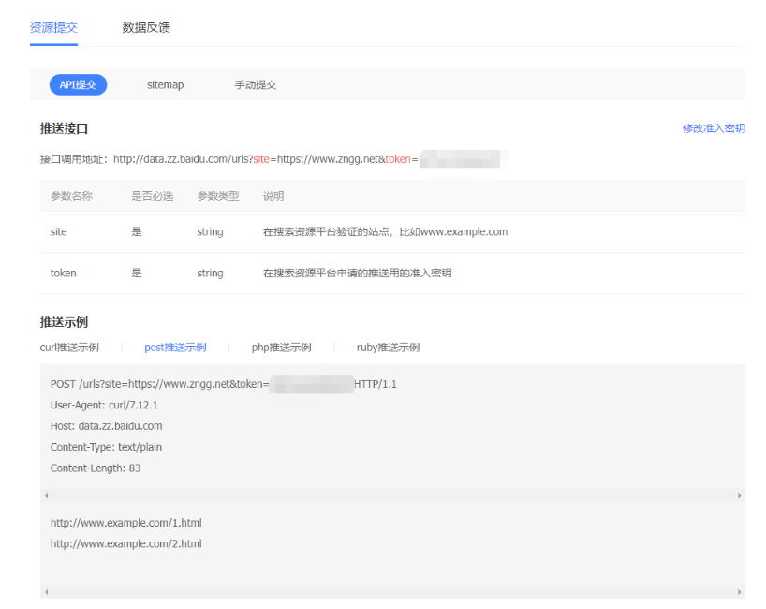Click the lower code block scroll-left arrow
This screenshot has width=766, height=609.
[x=47, y=592]
